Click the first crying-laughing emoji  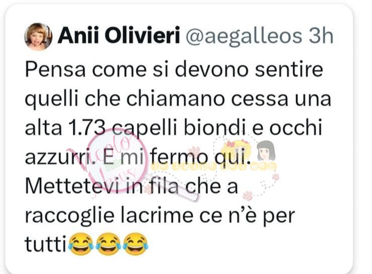pyautogui.click(x=81, y=244)
